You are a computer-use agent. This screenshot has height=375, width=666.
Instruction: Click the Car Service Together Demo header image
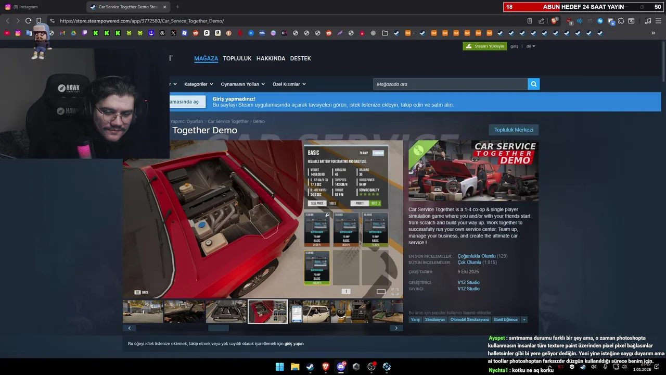[x=473, y=171]
